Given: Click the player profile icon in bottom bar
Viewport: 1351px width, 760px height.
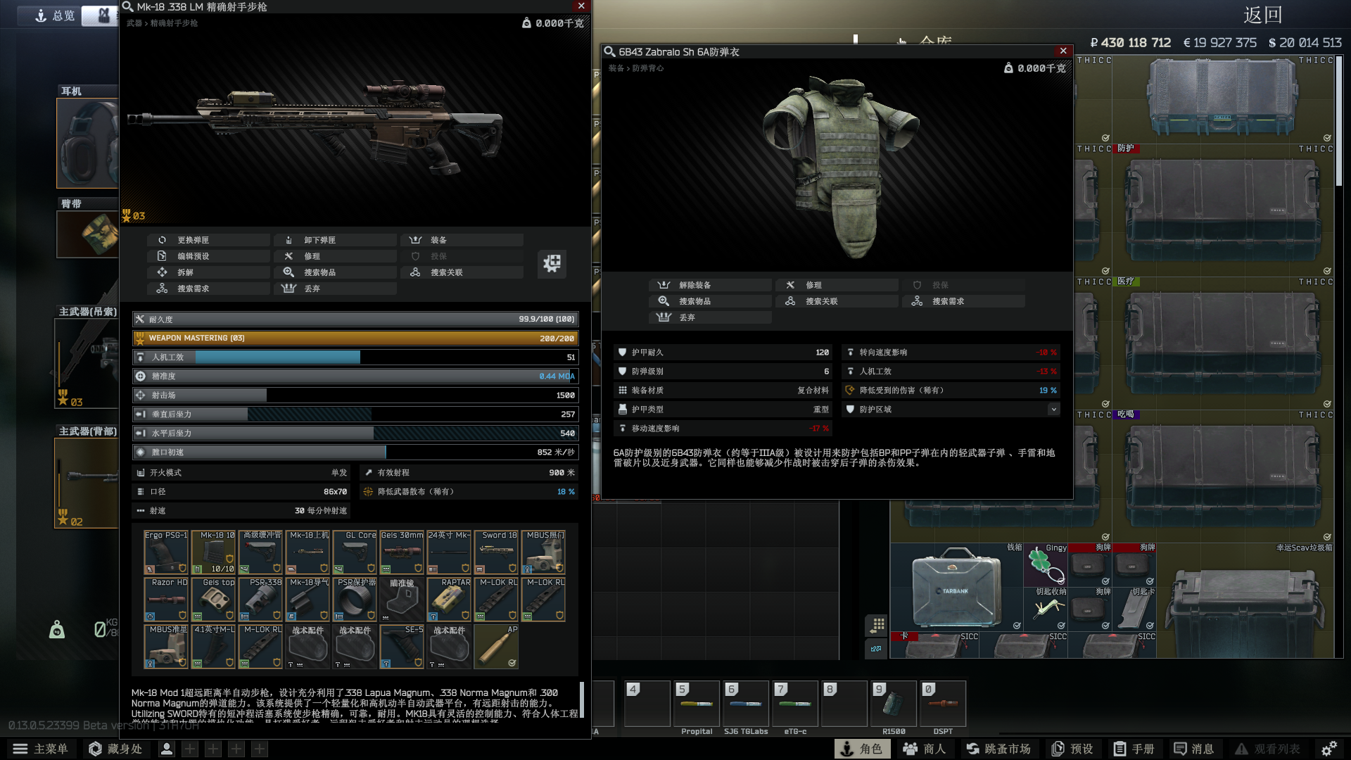Looking at the screenshot, I should pyautogui.click(x=167, y=749).
